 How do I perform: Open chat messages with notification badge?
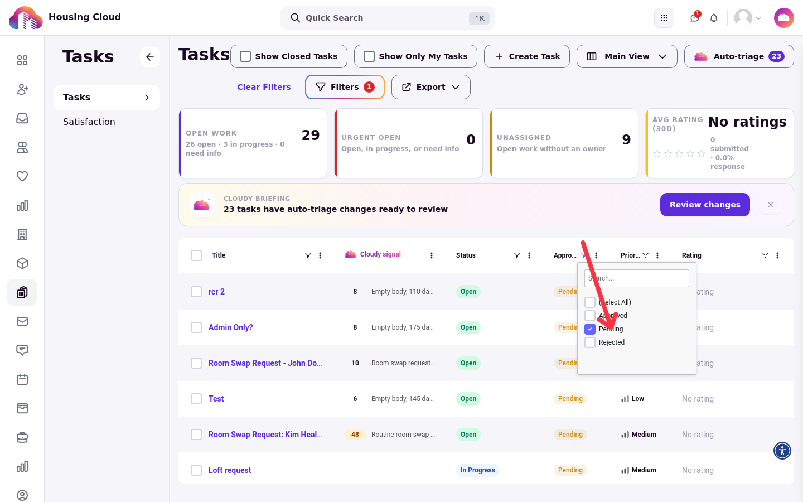[695, 17]
